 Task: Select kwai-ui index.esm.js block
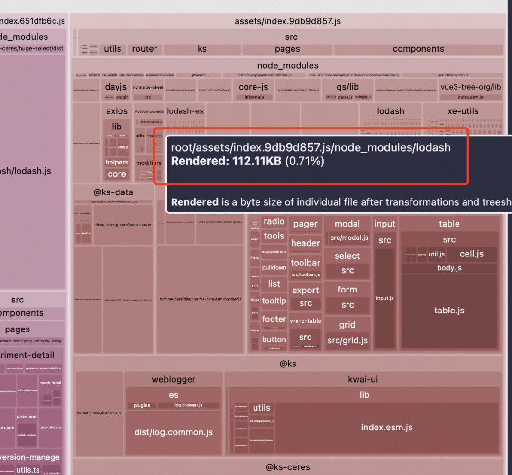point(387,428)
